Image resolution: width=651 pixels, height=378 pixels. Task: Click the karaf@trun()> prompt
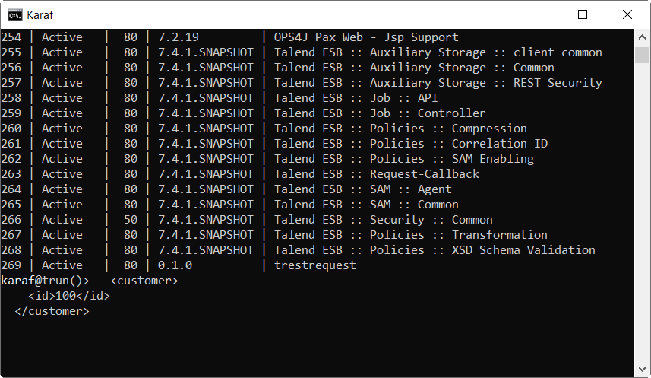(45, 281)
